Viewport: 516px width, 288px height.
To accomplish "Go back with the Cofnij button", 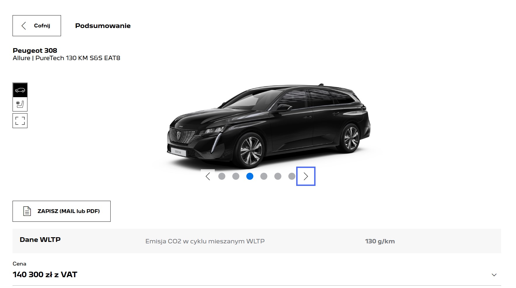I will pyautogui.click(x=37, y=26).
